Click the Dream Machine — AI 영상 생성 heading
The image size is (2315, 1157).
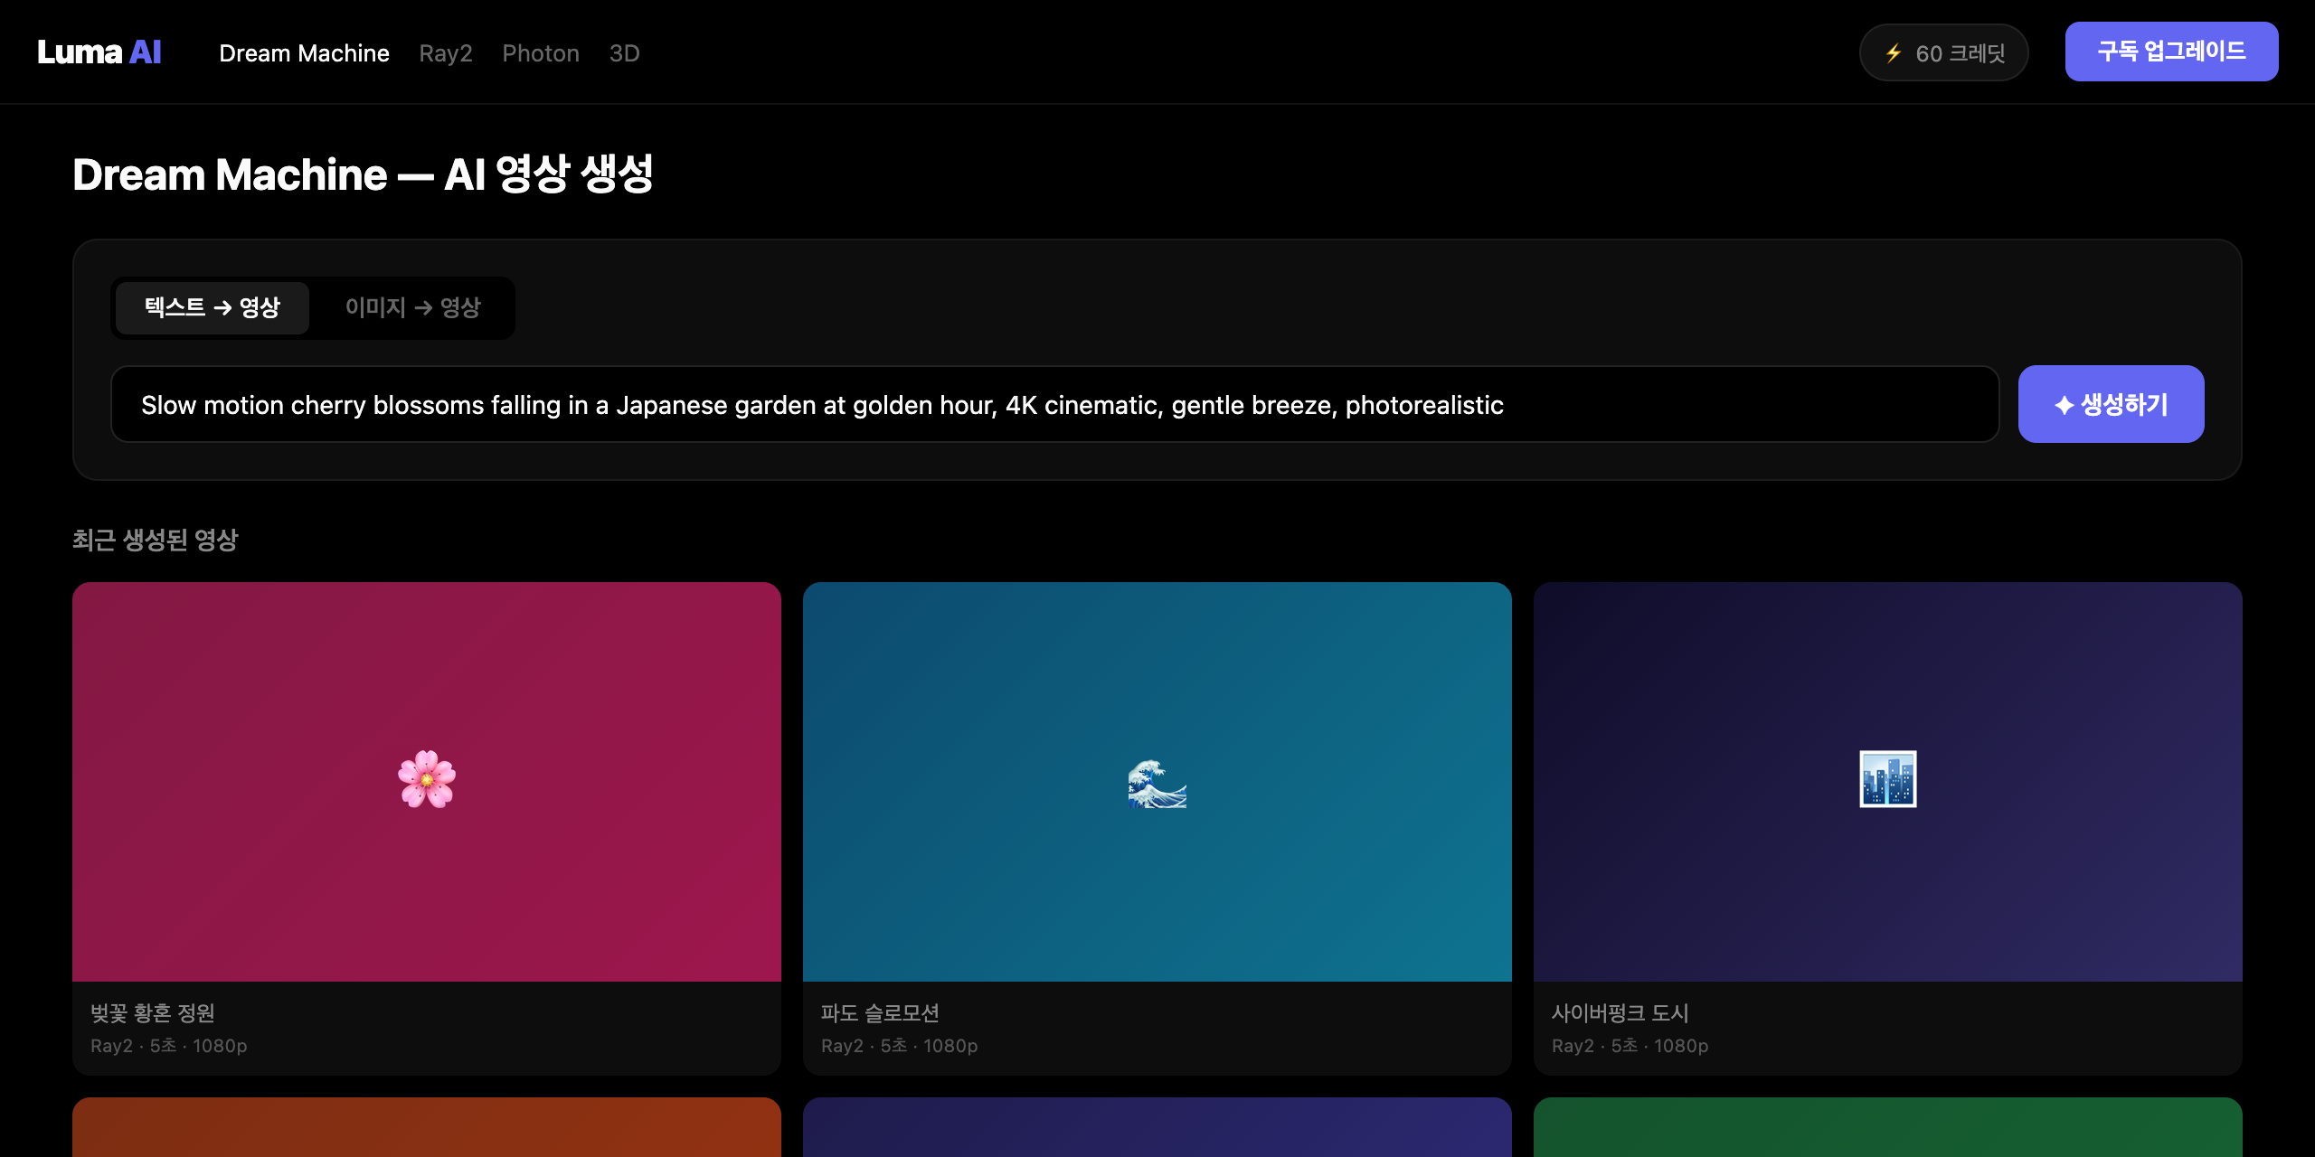coord(363,174)
